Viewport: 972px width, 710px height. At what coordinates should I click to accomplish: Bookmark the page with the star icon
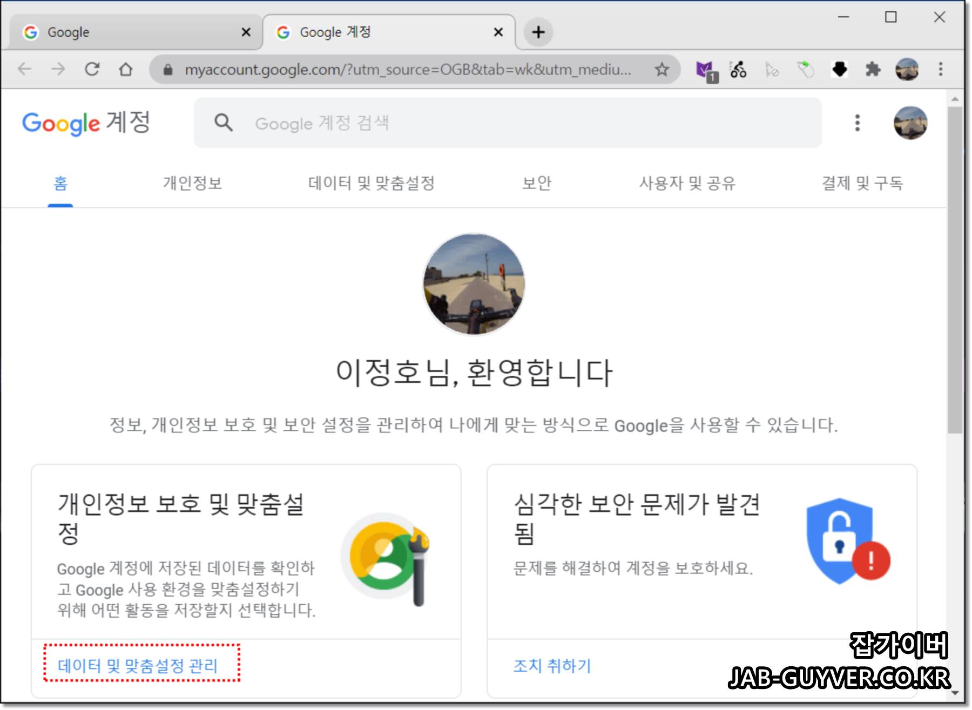point(661,69)
